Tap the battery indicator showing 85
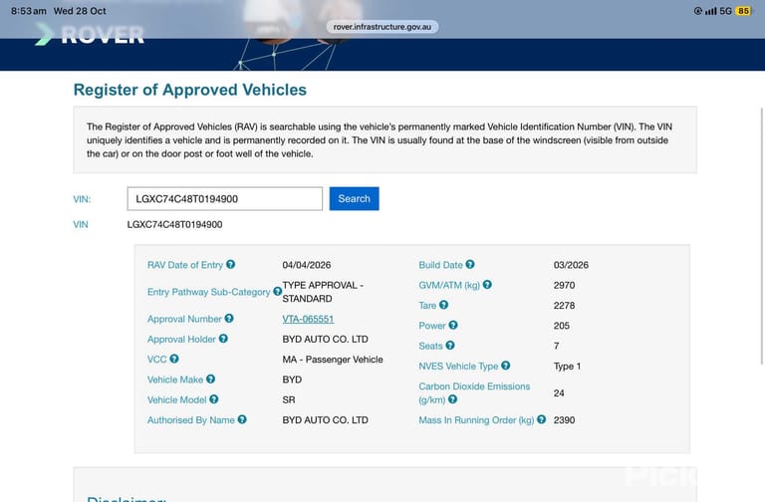This screenshot has width=765, height=502. [x=743, y=11]
